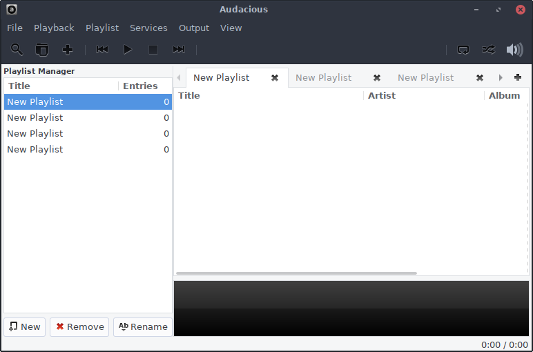The image size is (533, 352).
Task: Click the 0:00 / 0:00 time display
Action: 505,345
